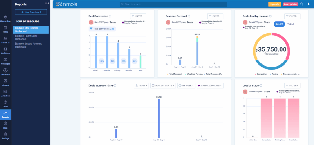The width and height of the screenshot is (314, 145).
Task: Open the Sample Square Payment Dashboard
Action: [29, 45]
